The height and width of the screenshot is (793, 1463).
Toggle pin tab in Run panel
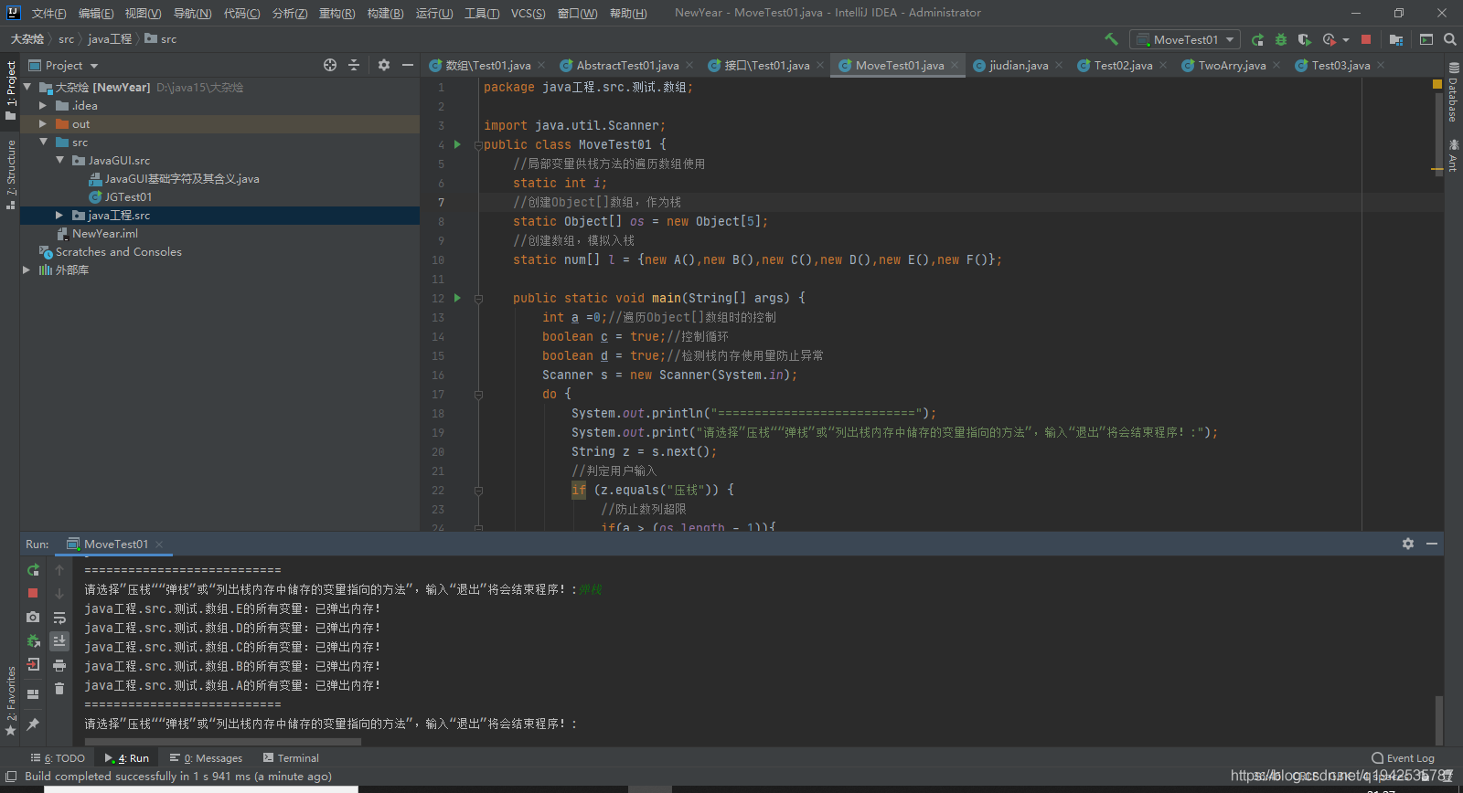pyautogui.click(x=33, y=724)
